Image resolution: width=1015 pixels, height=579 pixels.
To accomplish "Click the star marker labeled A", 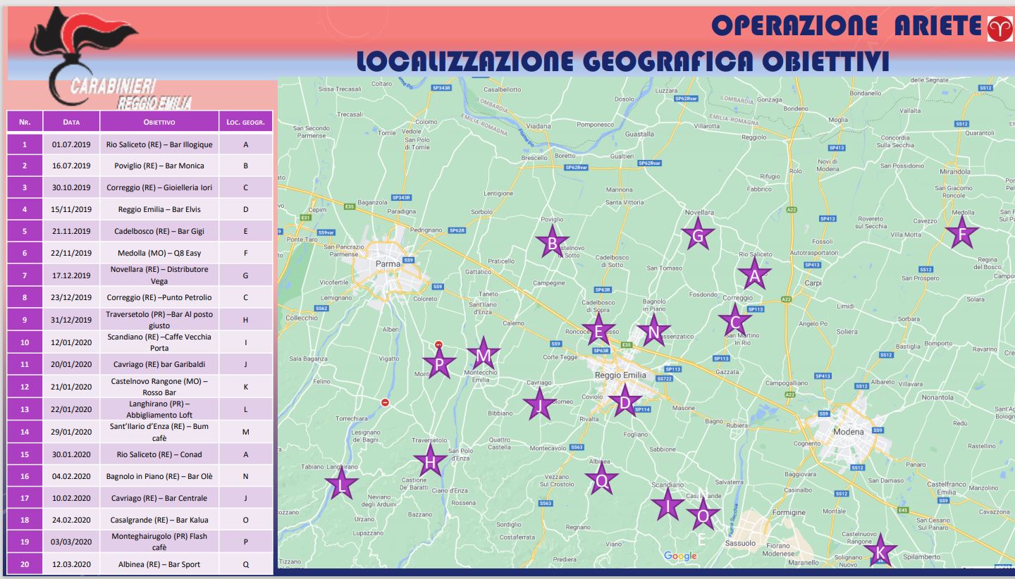I will click(754, 274).
